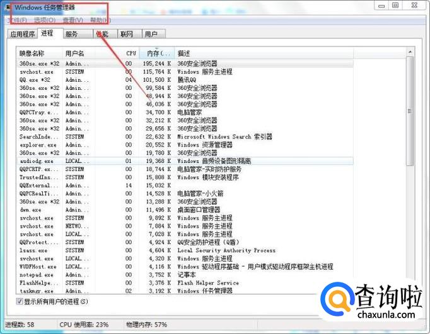Viewport: 430px width, 334px height.
Task: Select the explorer.exe process
Action: tap(185, 145)
